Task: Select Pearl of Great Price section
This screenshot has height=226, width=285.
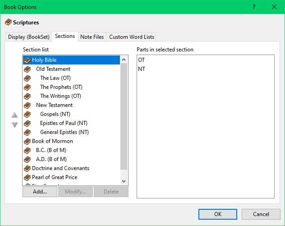Action: 71,177
